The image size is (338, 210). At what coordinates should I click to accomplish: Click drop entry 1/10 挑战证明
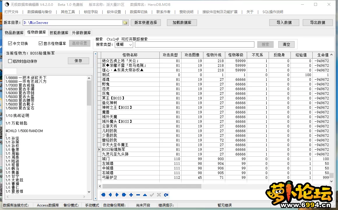point(17,116)
